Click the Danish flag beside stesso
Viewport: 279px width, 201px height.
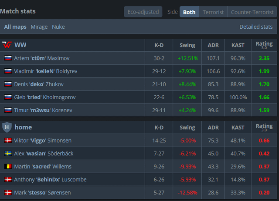(x=7, y=192)
